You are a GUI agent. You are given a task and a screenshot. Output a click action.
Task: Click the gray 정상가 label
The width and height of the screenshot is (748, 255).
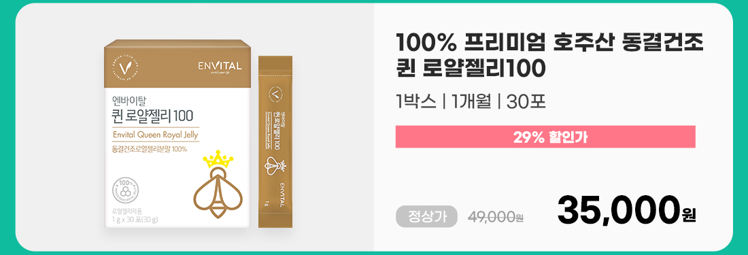[426, 217]
